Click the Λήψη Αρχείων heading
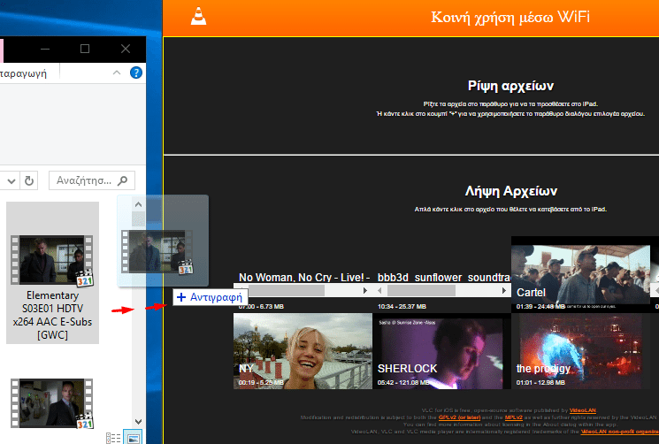The image size is (659, 444). [x=510, y=191]
